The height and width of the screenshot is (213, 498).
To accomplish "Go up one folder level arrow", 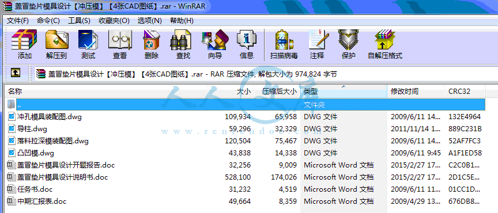I will 15,73.
